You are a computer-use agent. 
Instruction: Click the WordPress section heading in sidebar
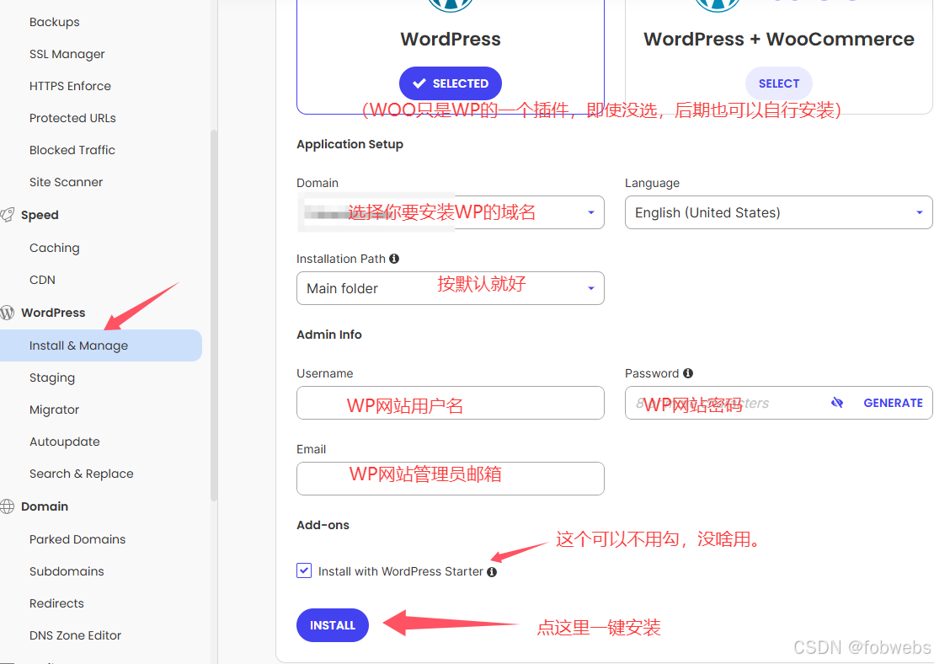coord(53,313)
